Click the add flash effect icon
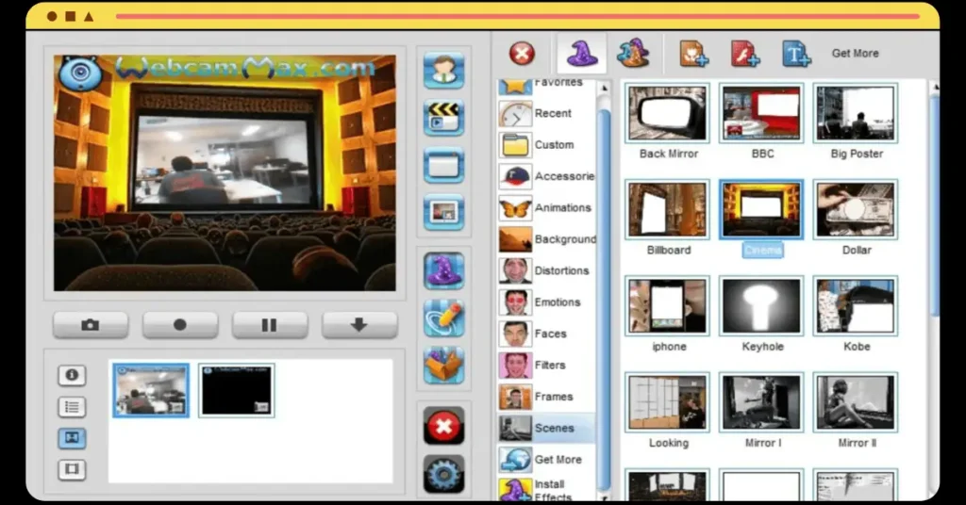Screen dimensions: 966x505 tap(745, 54)
